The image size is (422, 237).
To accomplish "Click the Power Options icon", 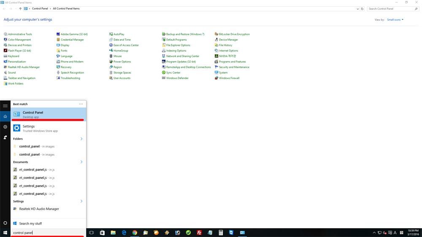I will (111, 61).
